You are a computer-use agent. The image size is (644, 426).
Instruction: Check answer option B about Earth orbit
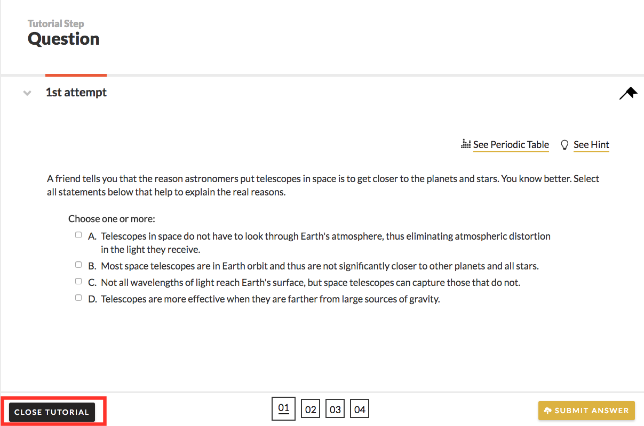[x=78, y=265]
